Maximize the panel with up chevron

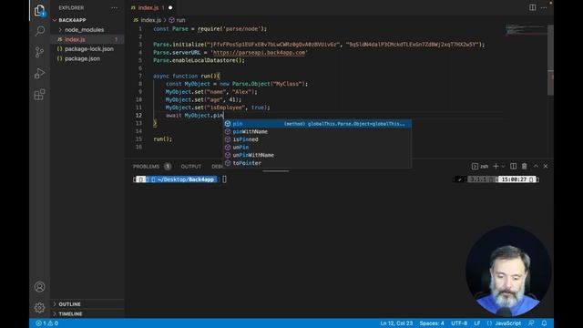click(536, 166)
